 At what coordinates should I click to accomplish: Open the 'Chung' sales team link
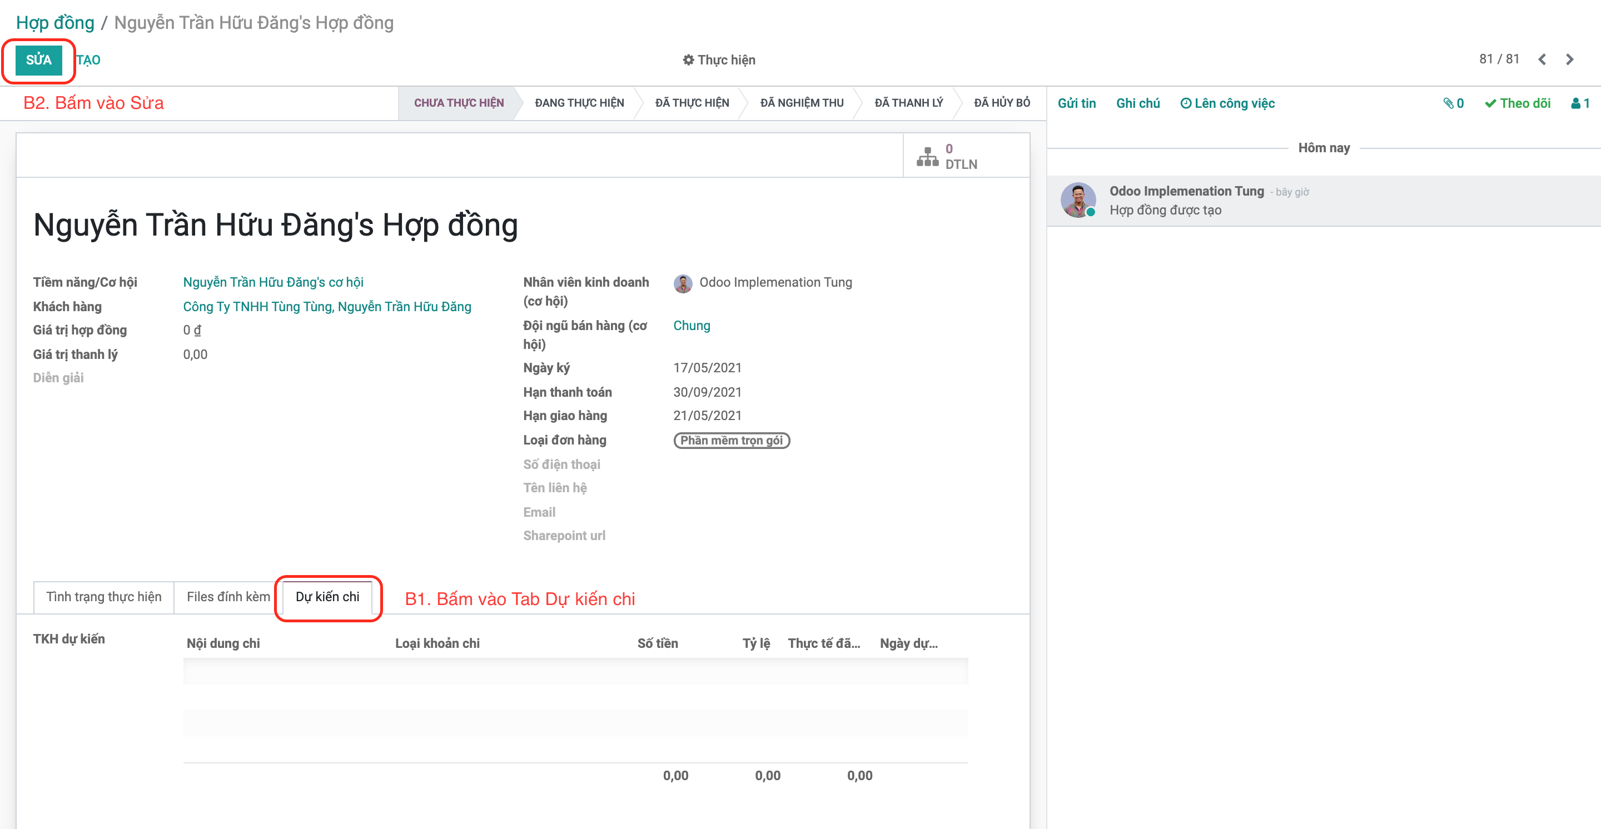coord(691,325)
